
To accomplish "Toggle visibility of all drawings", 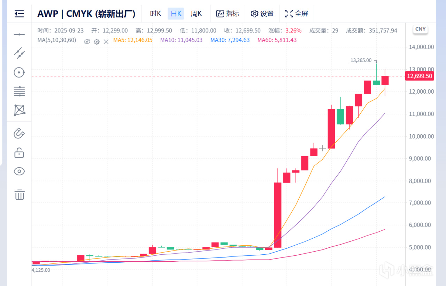I will coord(19,171).
